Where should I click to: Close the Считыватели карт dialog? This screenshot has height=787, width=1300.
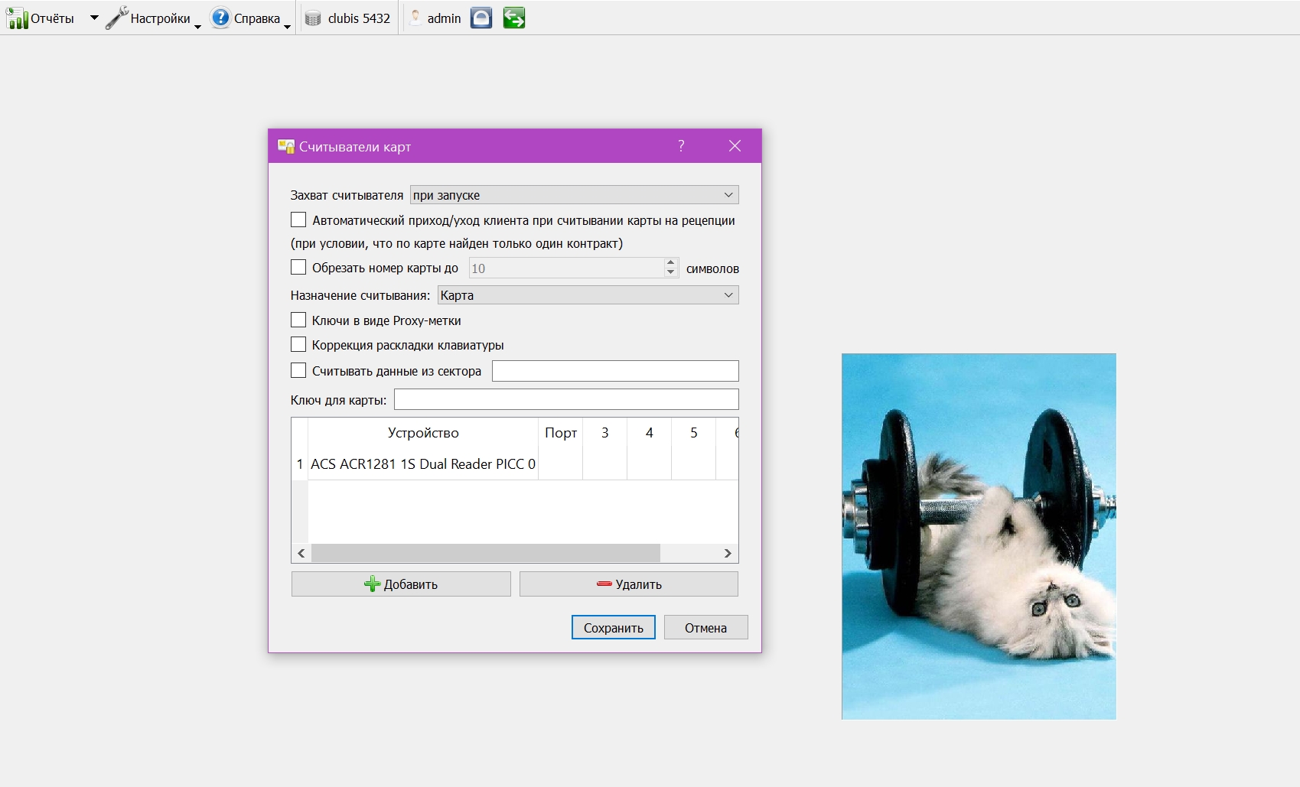point(735,146)
